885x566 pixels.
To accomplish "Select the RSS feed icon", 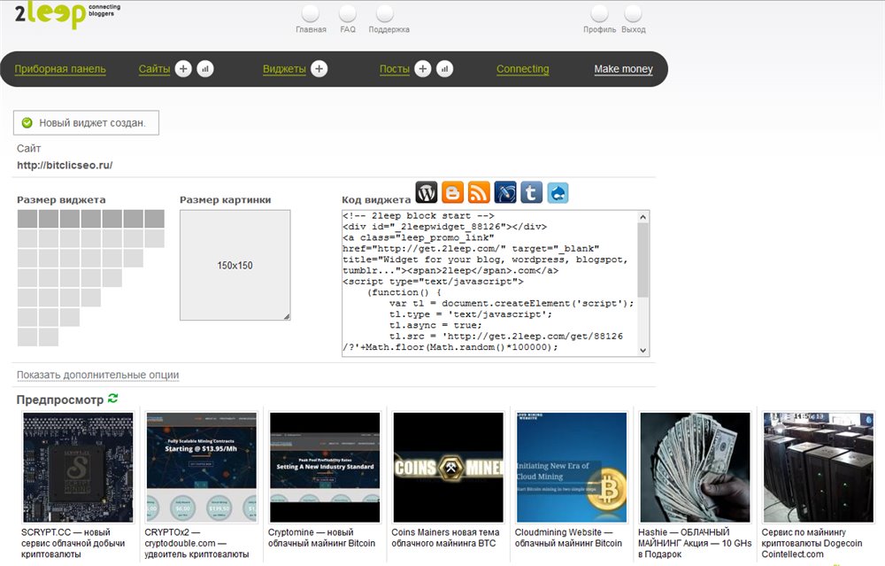I will click(x=479, y=192).
